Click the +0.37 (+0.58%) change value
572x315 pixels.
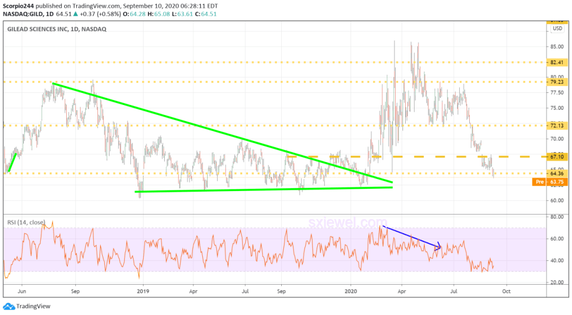100,14
